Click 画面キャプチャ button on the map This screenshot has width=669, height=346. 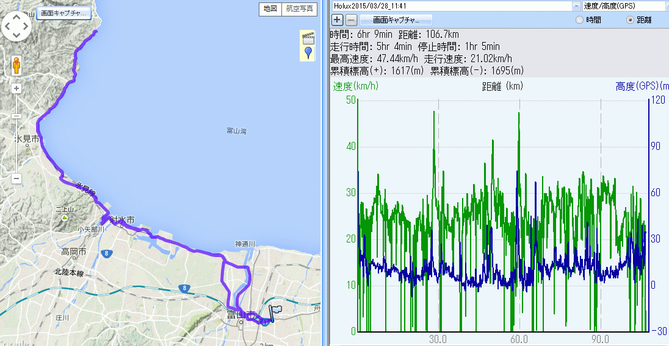[x=64, y=13]
